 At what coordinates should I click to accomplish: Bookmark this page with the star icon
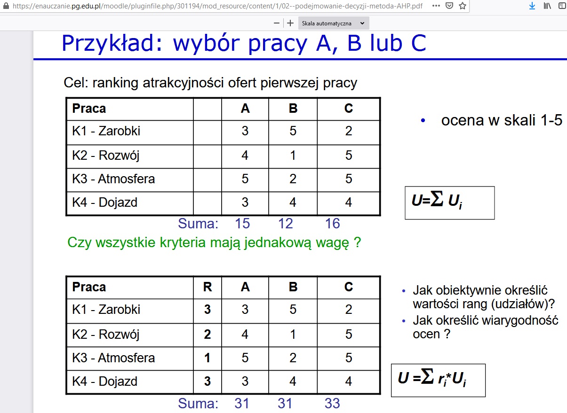click(x=463, y=6)
